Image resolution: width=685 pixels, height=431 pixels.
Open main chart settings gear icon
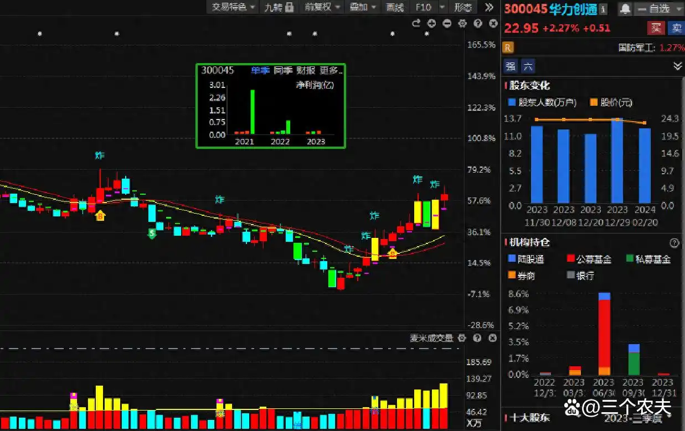462,23
